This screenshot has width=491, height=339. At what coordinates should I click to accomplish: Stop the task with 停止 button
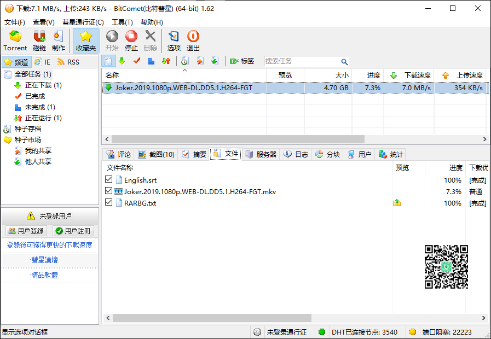131,41
